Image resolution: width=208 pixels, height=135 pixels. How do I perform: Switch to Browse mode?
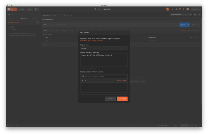[185, 125]
